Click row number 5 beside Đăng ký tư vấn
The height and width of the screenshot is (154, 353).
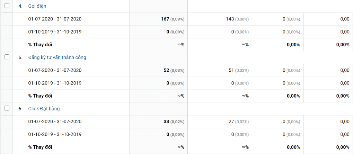point(20,57)
